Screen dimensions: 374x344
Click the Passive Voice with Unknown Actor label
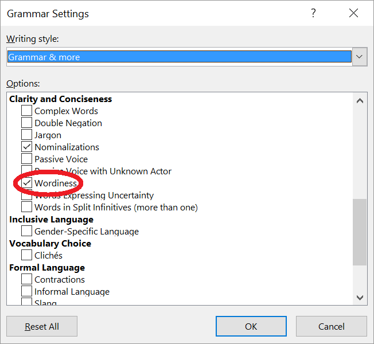[x=103, y=171]
